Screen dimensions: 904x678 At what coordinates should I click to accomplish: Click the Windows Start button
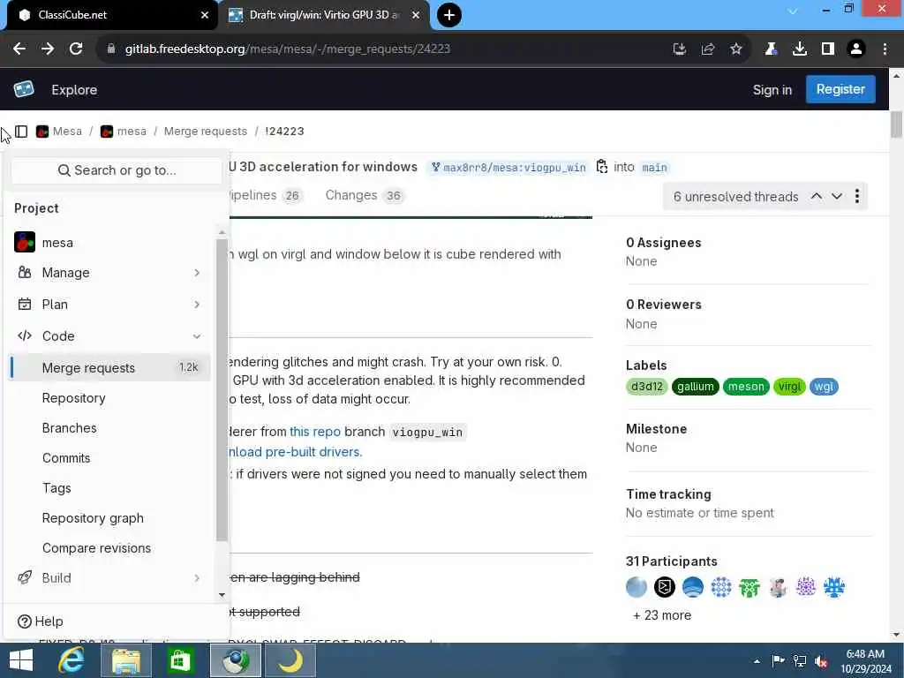(21, 660)
